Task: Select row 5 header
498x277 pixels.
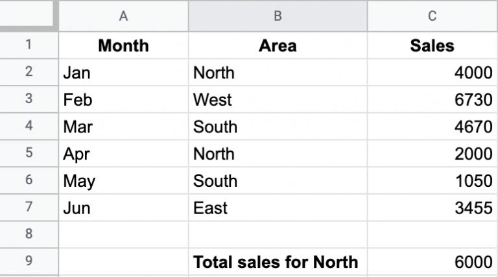Action: tap(29, 154)
